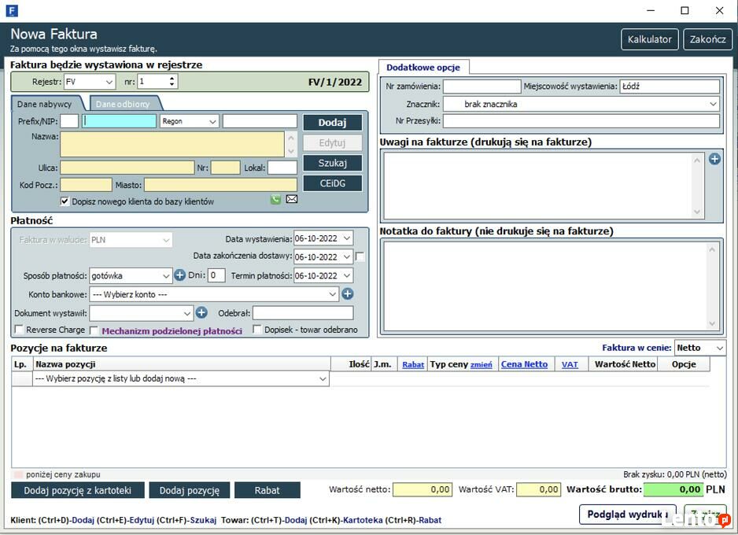738x535 pixels.
Task: Toggle 'Dopisz nowego klienta do bazy klientów' checkbox
Action: pos(65,201)
